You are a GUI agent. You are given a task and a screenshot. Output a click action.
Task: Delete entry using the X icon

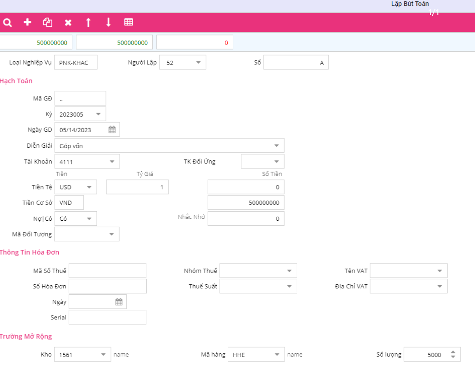pos(68,22)
